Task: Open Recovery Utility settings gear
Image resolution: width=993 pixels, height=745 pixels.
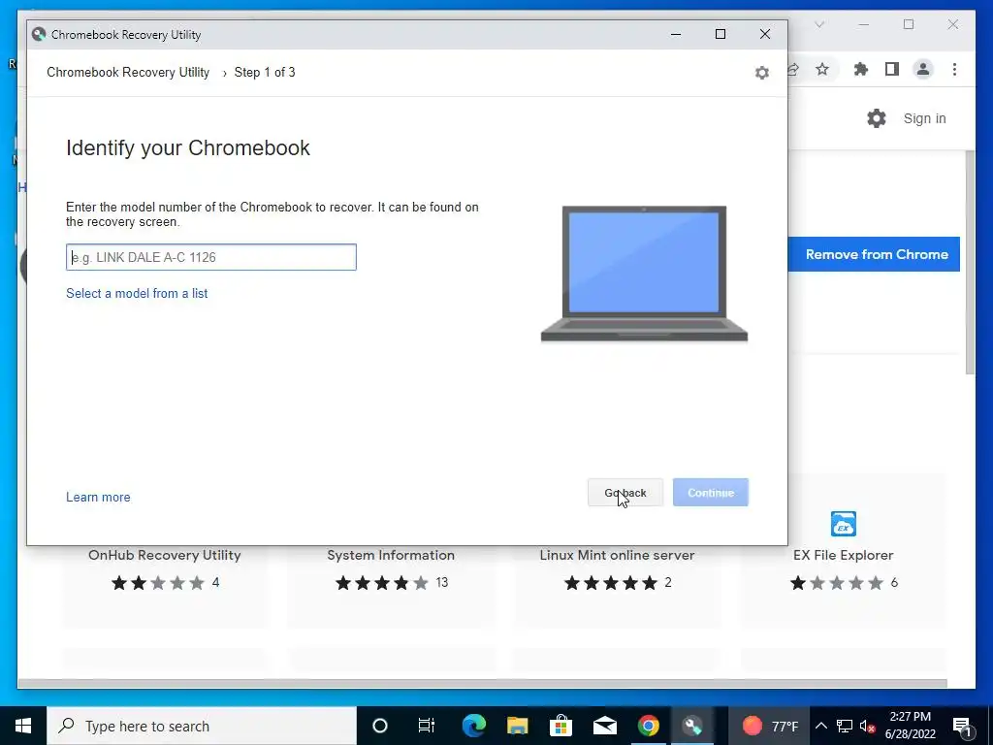Action: [762, 73]
